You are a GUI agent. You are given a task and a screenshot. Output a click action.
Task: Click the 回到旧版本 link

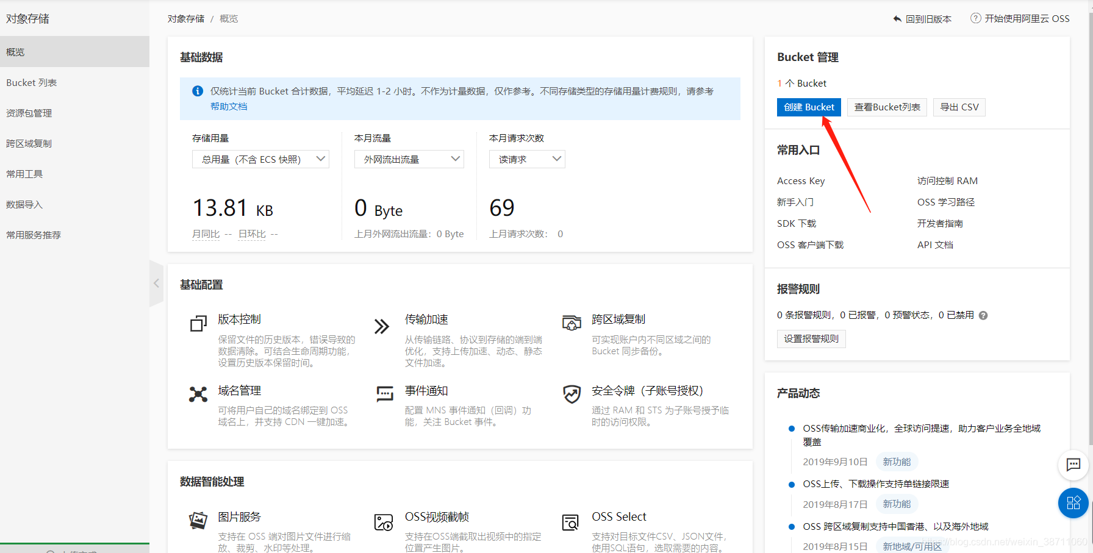pyautogui.click(x=928, y=19)
